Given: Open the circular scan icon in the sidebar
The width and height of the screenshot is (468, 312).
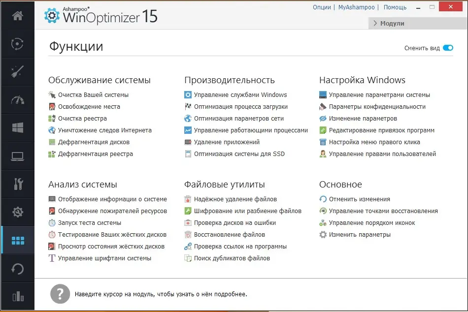Looking at the screenshot, I should pyautogui.click(x=17, y=44).
